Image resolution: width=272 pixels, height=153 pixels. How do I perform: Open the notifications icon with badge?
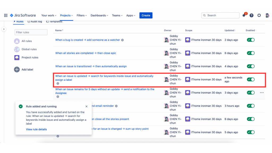244,15
